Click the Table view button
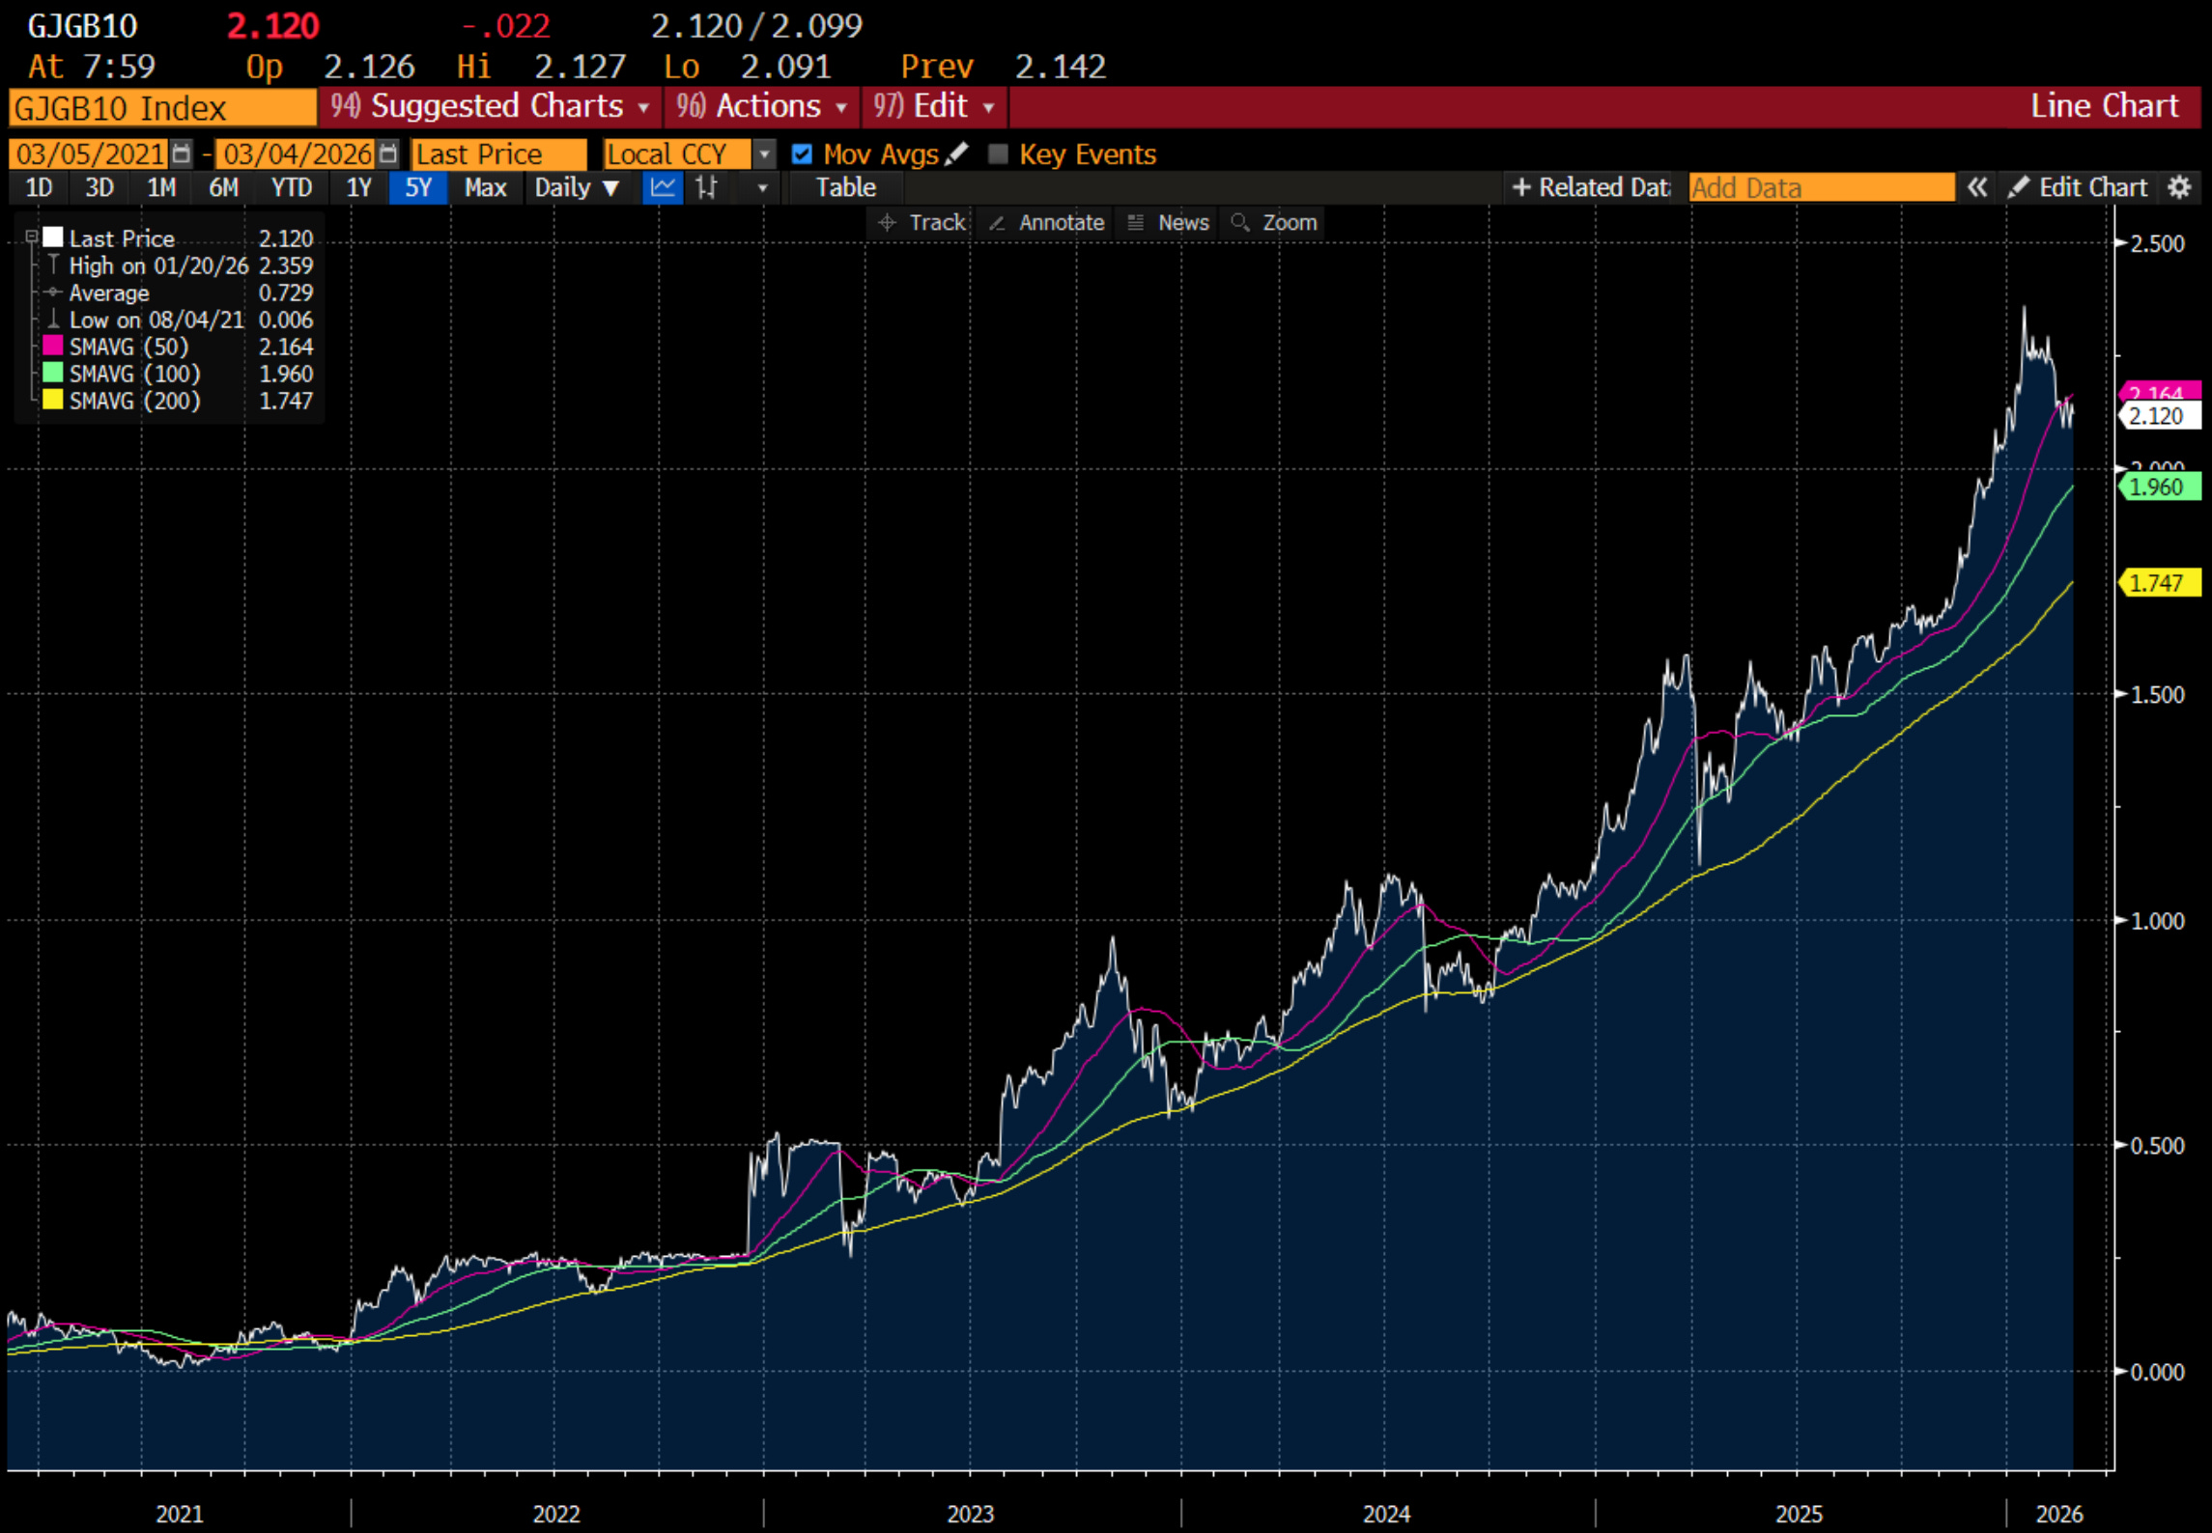 pyautogui.click(x=845, y=187)
